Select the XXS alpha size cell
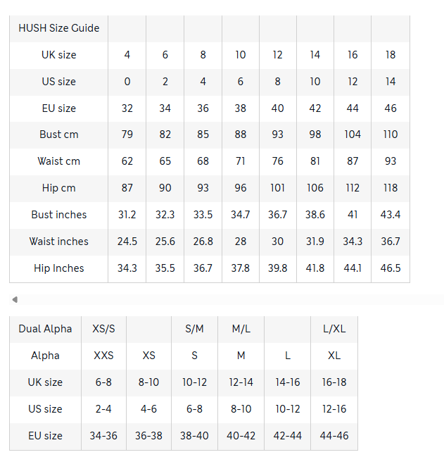Viewport: 444px width, 457px height. coord(103,356)
